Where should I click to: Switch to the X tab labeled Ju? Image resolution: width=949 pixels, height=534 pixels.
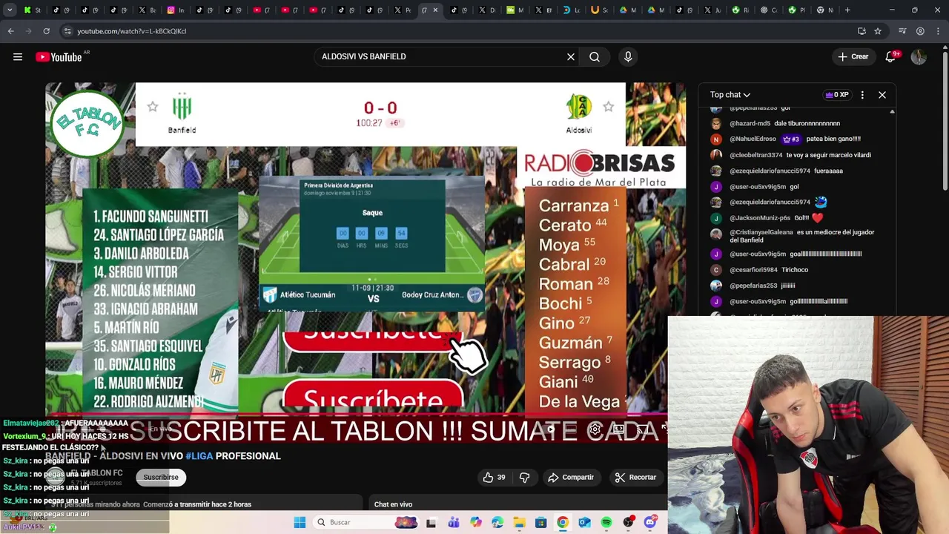tap(712, 10)
